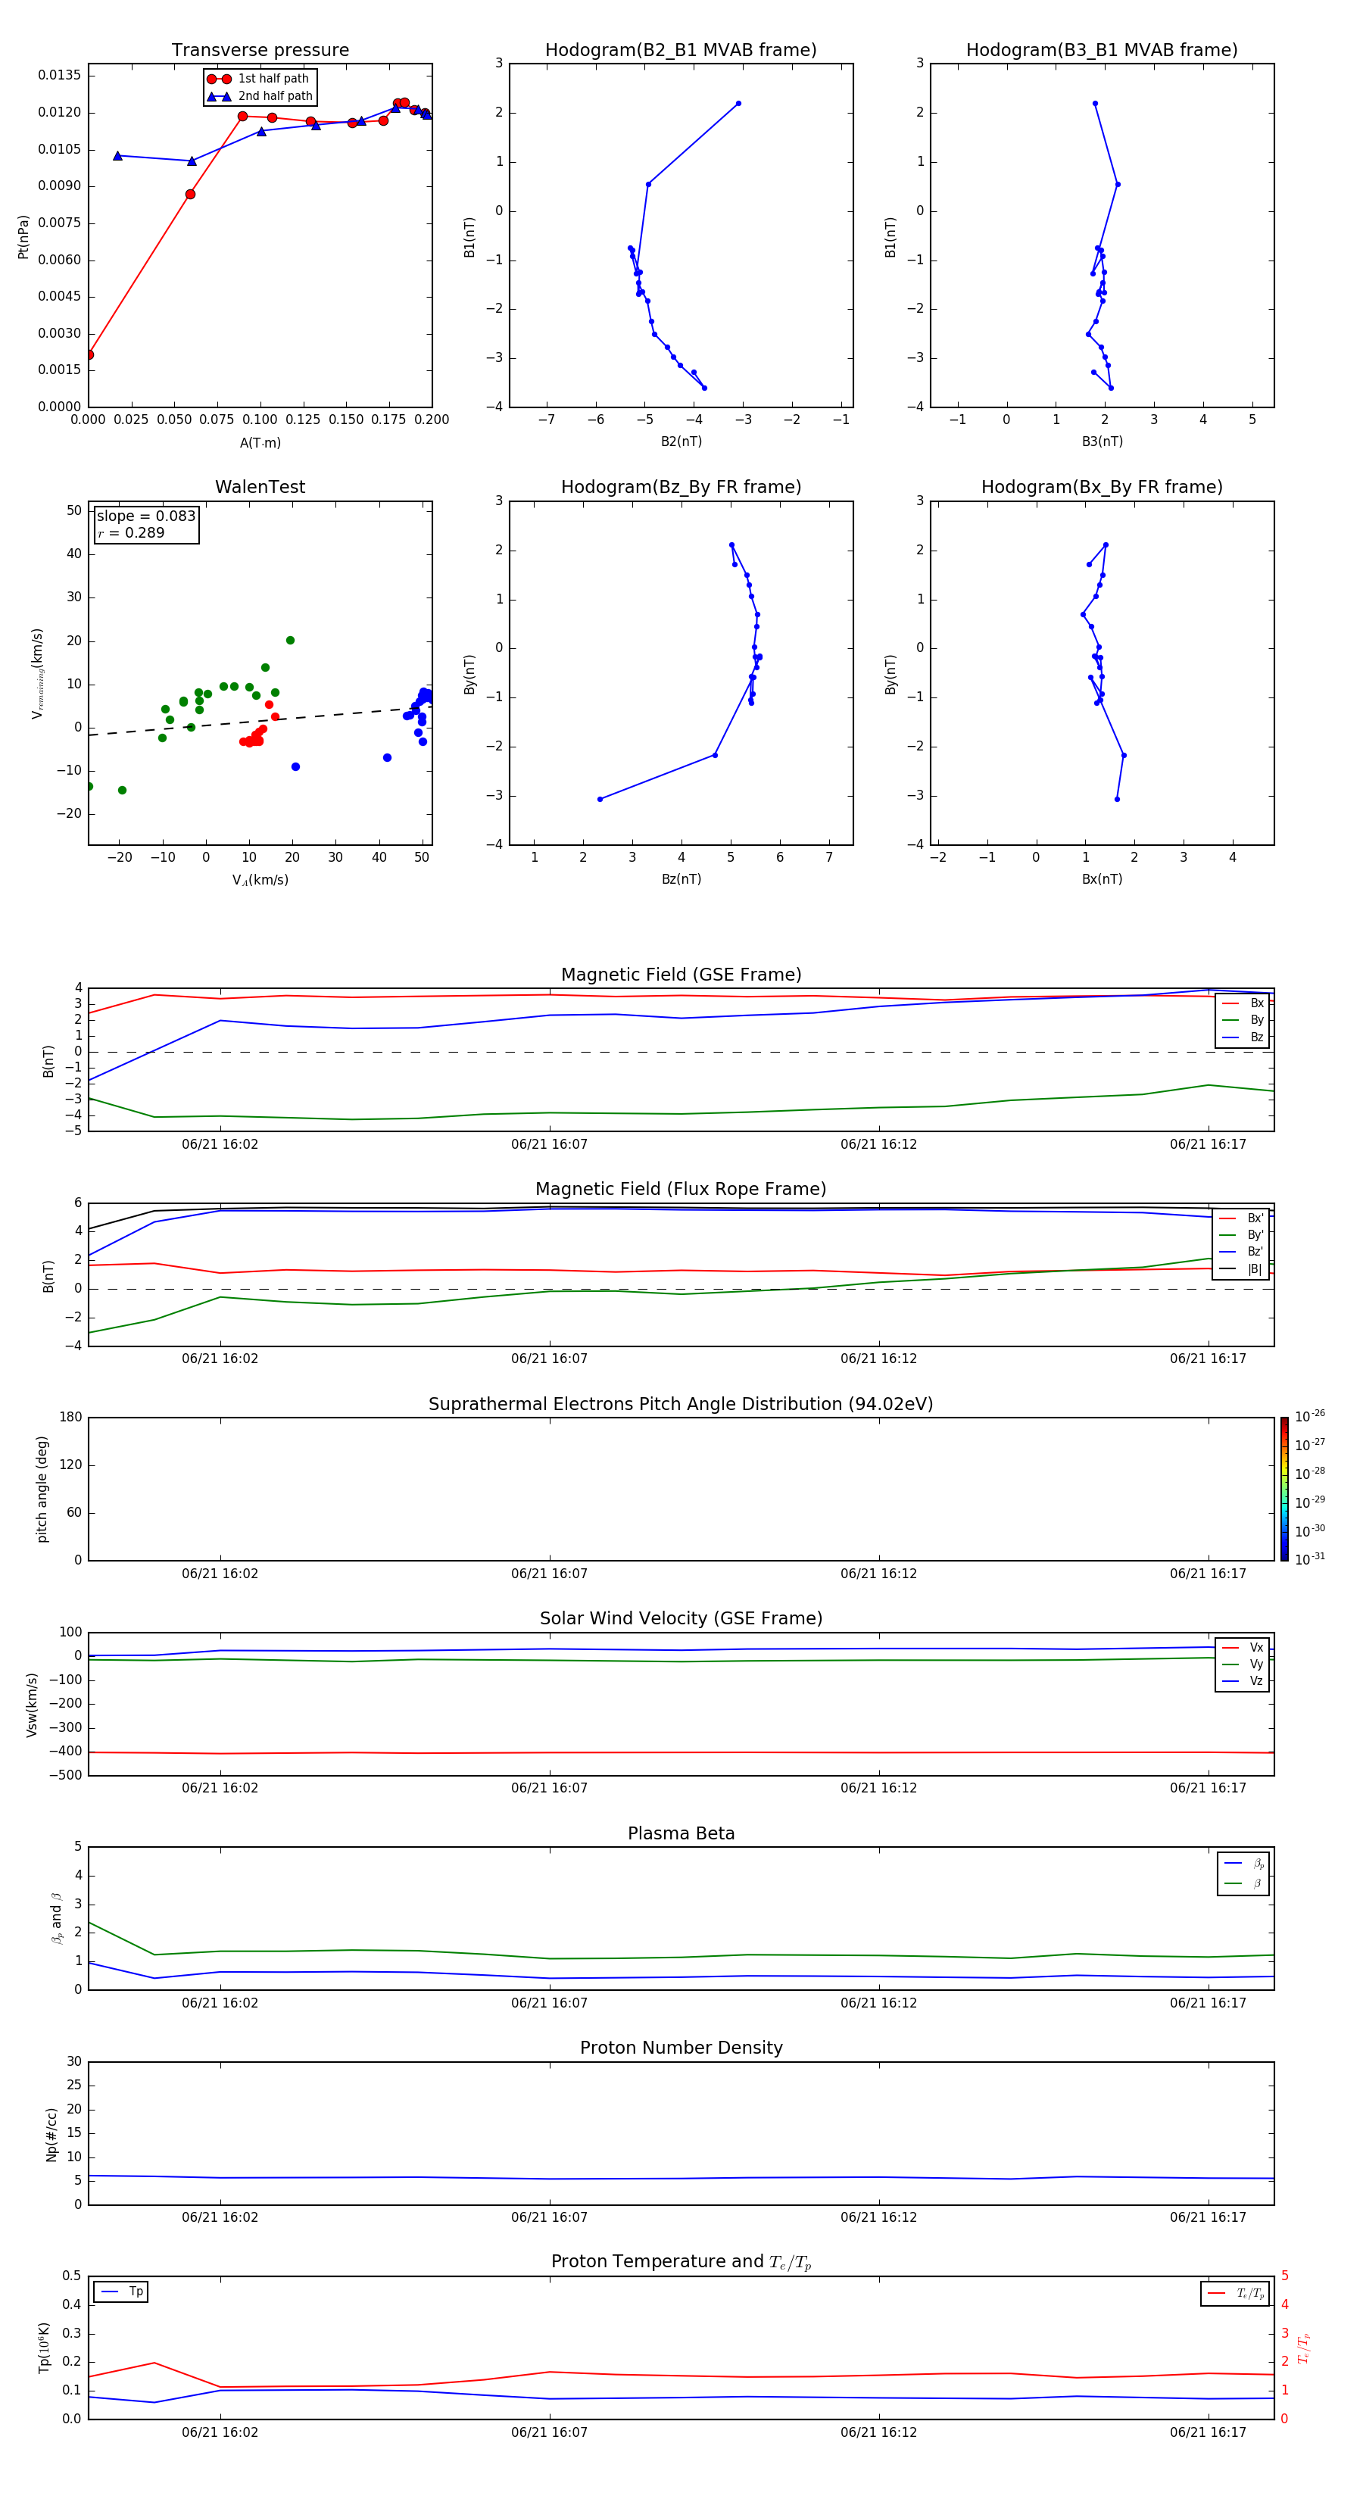Image resolution: width=1363 pixels, height=2499 pixels.
Task: Click the "Bz(nT)" x-axis label
Action: click(x=681, y=879)
